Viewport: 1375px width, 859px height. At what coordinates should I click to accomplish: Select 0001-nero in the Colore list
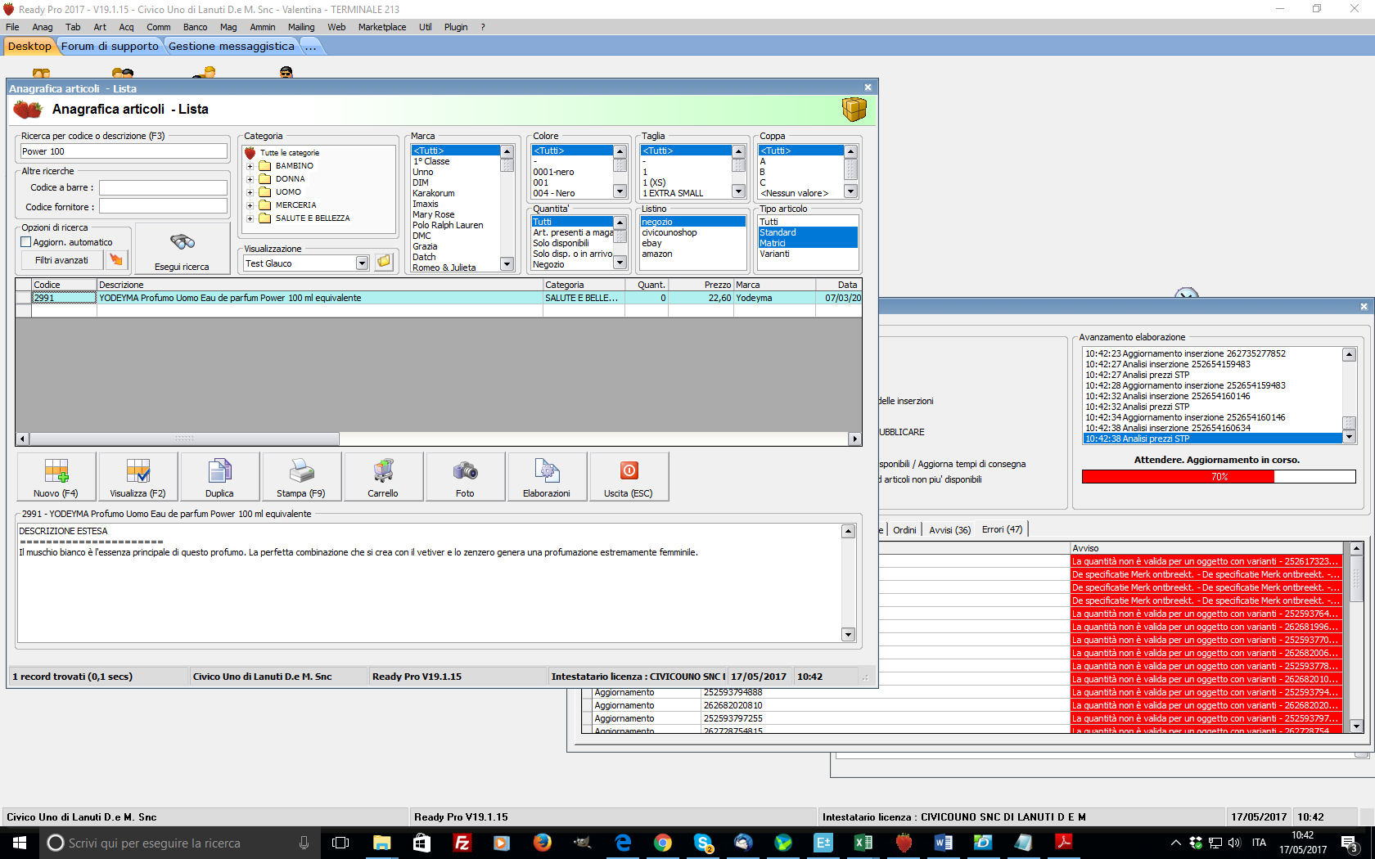tap(554, 173)
